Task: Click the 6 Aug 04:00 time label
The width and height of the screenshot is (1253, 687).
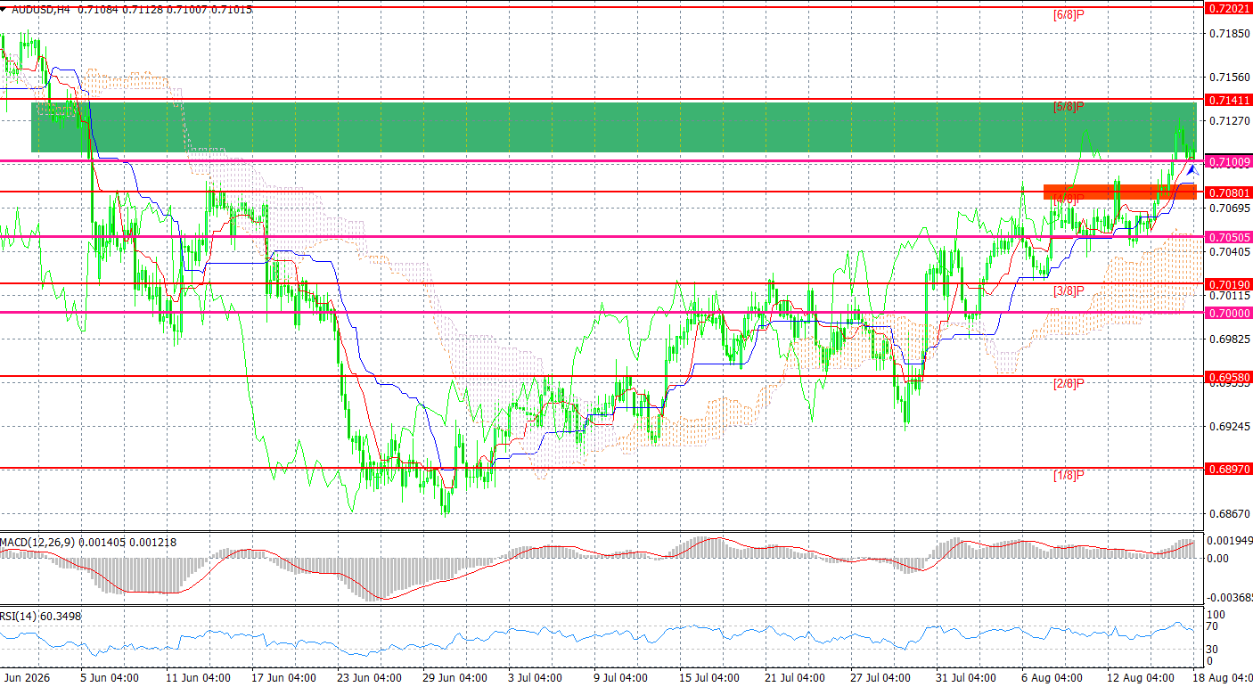Action: click(x=1052, y=678)
